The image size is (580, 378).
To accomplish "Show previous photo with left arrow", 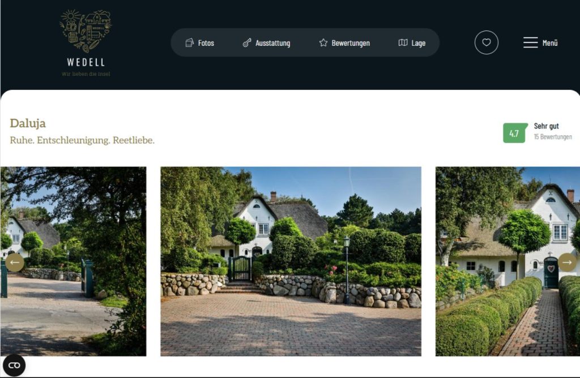I will point(14,263).
